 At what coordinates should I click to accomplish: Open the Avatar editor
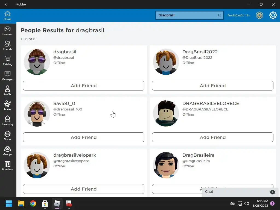click(7, 106)
